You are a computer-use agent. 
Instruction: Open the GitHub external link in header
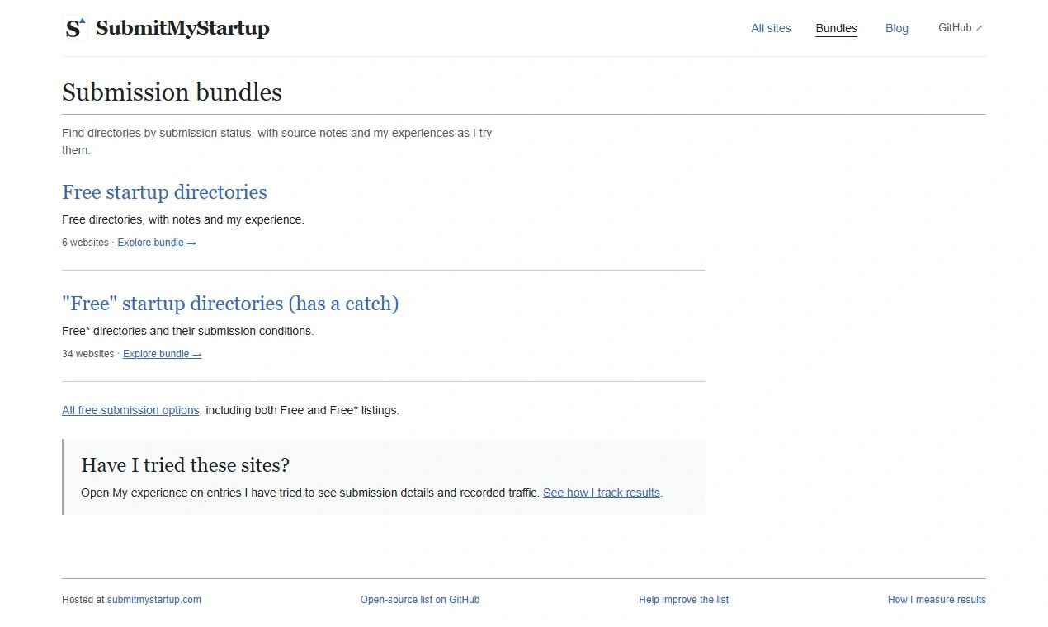[961, 28]
